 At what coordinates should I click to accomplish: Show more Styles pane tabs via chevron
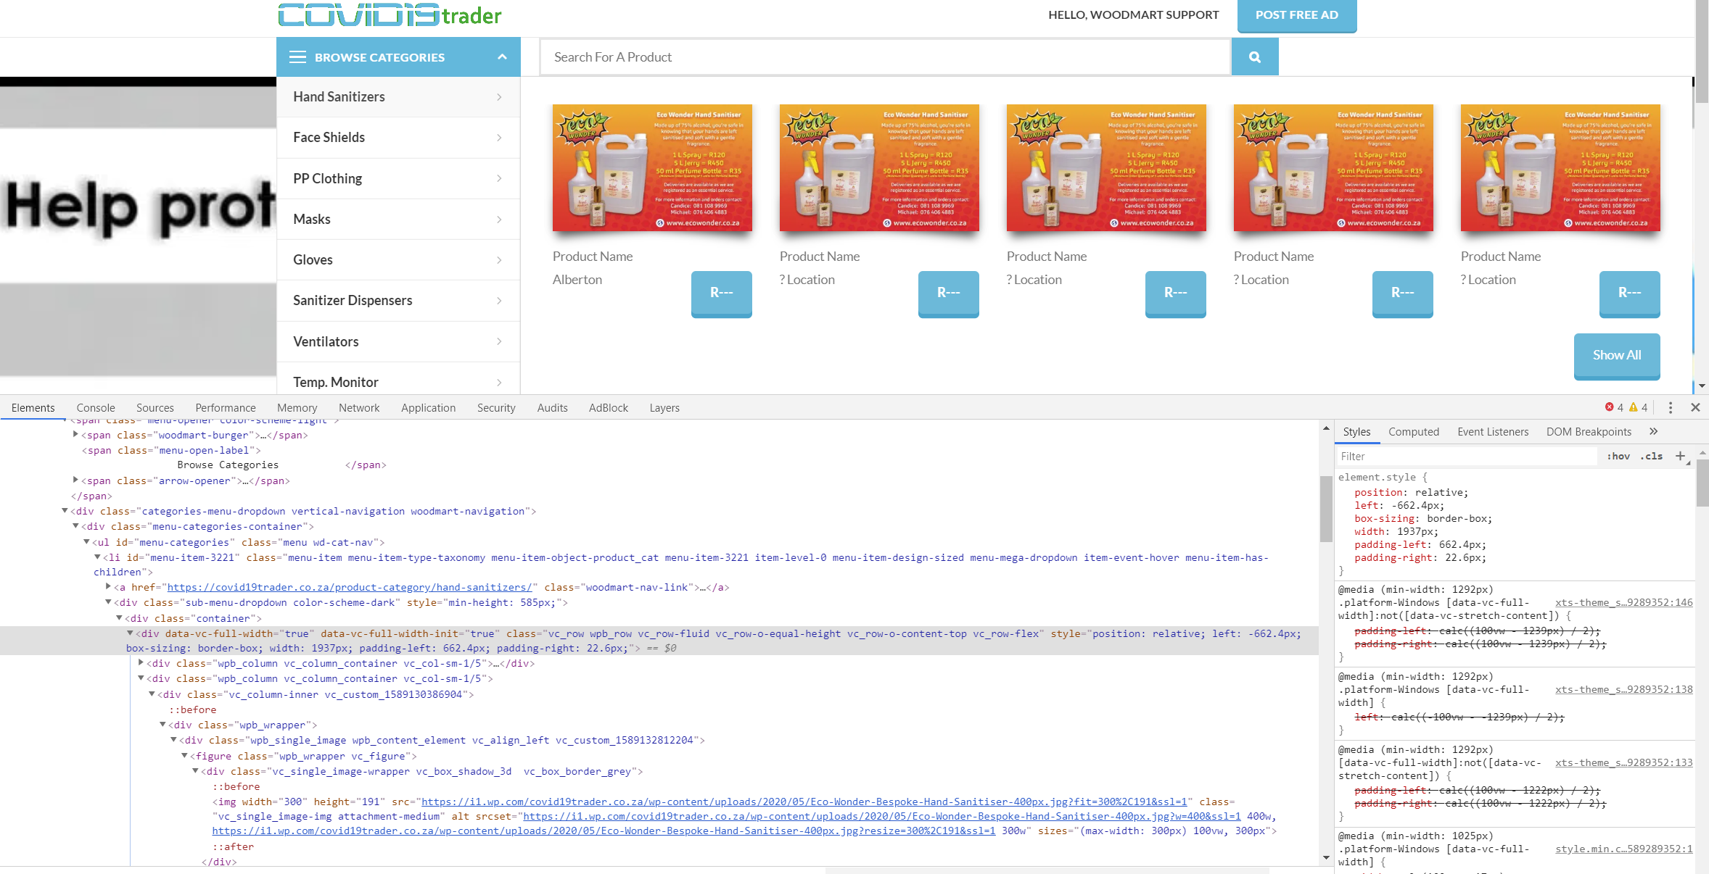coord(1653,431)
